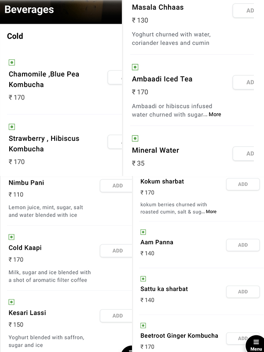Add Nimbu Pani to cart
This screenshot has height=352, width=264.
tap(117, 186)
